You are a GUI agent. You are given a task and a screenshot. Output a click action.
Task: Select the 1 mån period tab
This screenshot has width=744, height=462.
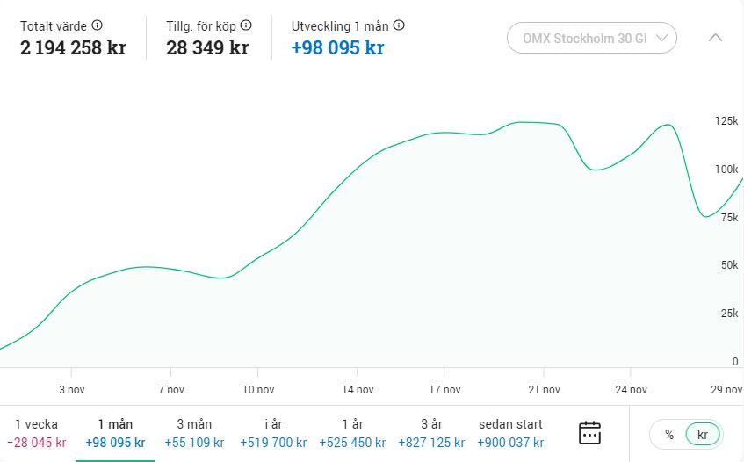tap(115, 433)
